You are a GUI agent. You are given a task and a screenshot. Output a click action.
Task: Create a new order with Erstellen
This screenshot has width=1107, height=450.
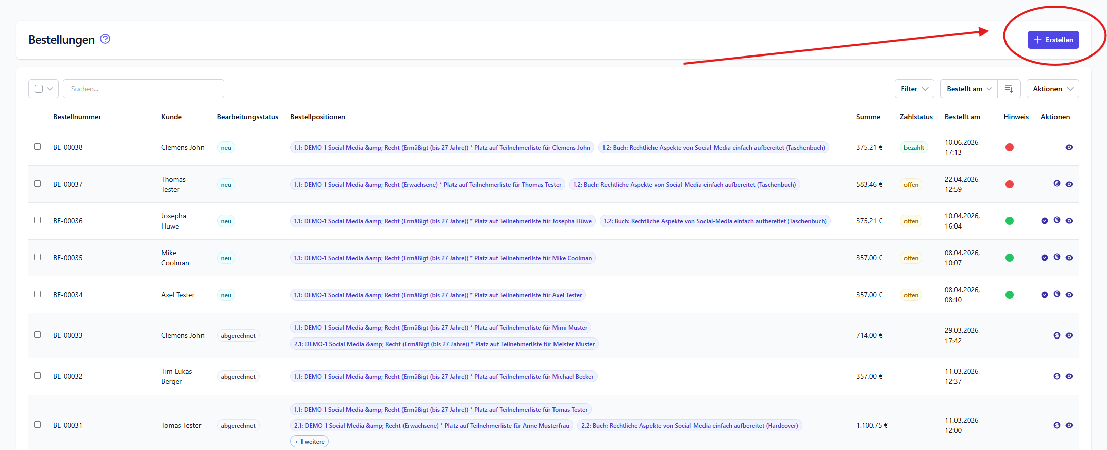click(x=1053, y=40)
